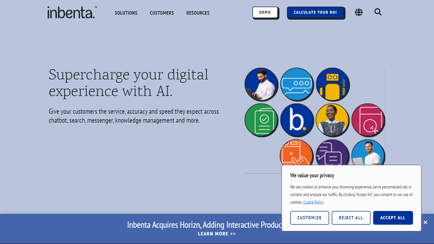Open the Solutions menu
The height and width of the screenshot is (244, 434).
[126, 13]
